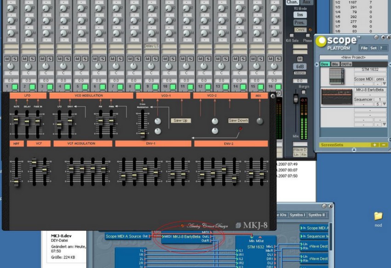This screenshot has height=268, width=391.
Task: Mute mixer channel 1
Action: (x=7, y=59)
